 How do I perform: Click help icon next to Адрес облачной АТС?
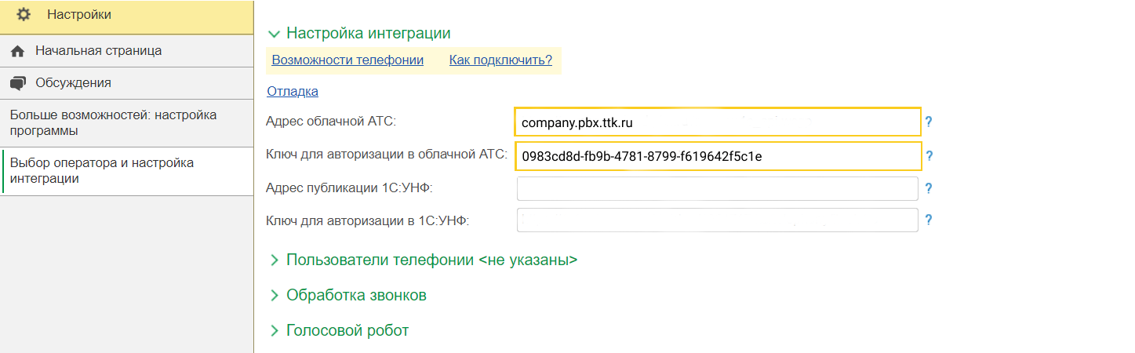pos(929,122)
